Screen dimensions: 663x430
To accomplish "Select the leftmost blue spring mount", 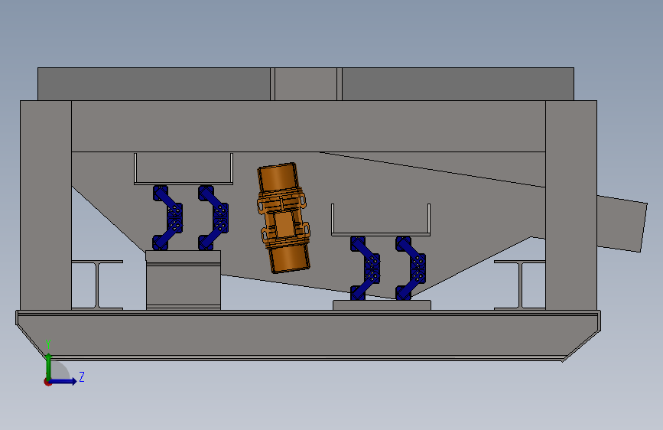I will tap(167, 217).
